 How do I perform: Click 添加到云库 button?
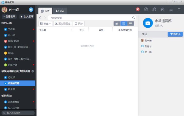tap(62, 24)
